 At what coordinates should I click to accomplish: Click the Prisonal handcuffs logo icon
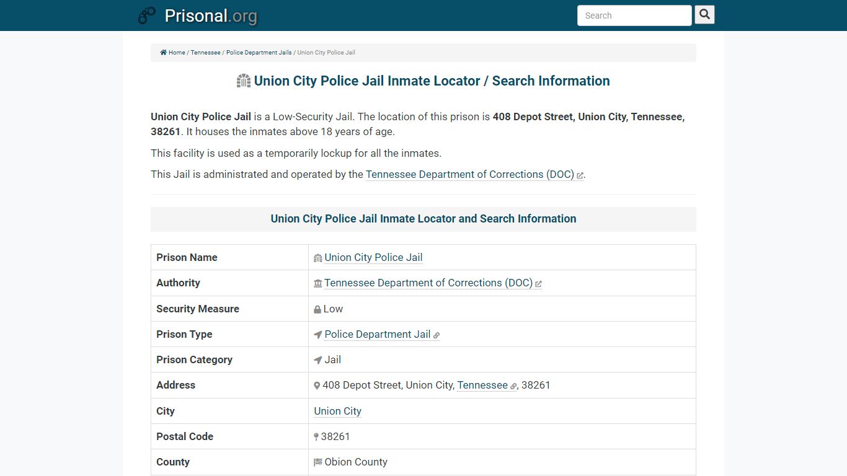pos(147,15)
